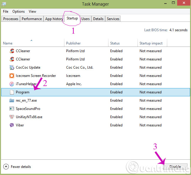Click the blank Program file icon
This screenshot has width=191, height=175.
[12, 92]
